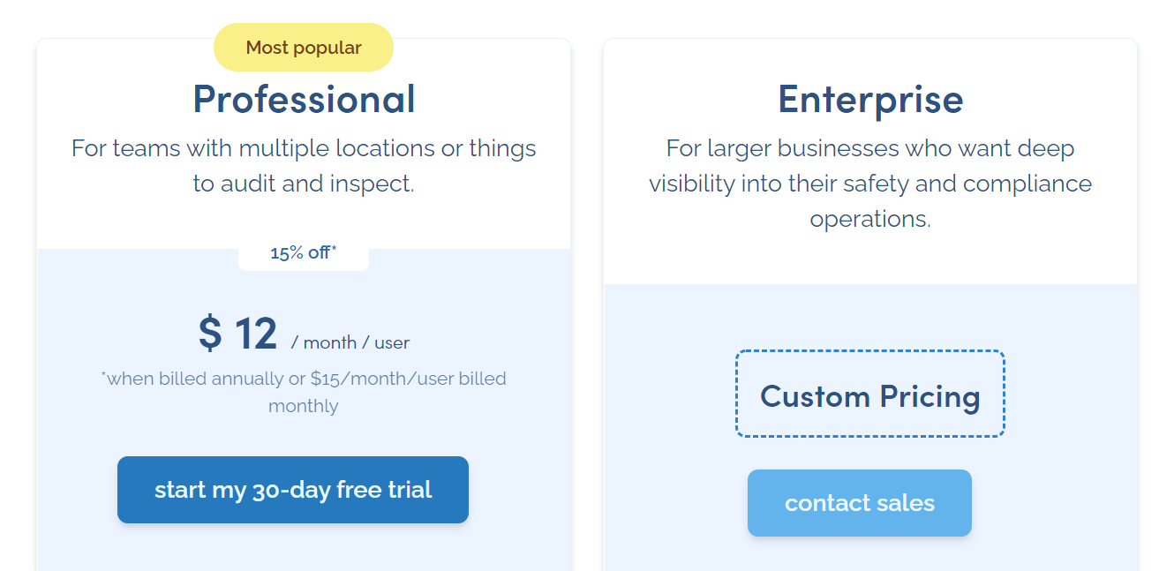Screen dimensions: 1174x571
Task: Click the number 12 in the price
Action: point(256,333)
